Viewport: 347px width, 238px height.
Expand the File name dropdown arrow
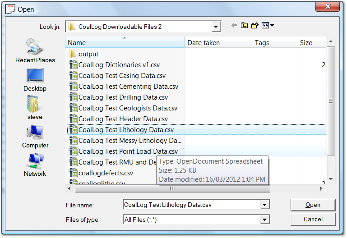point(264,205)
